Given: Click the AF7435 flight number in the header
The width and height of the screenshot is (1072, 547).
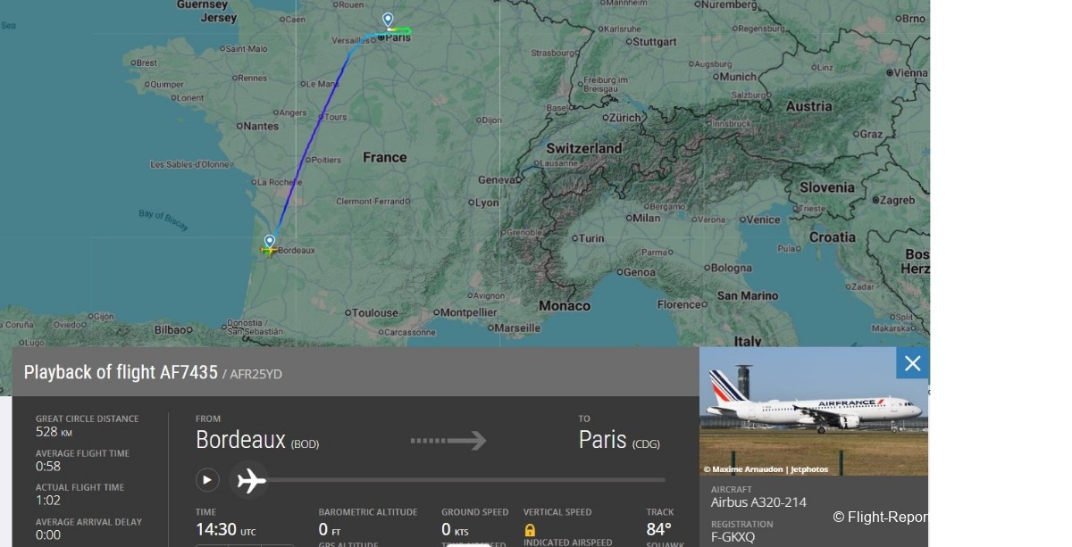Looking at the screenshot, I should click(188, 373).
